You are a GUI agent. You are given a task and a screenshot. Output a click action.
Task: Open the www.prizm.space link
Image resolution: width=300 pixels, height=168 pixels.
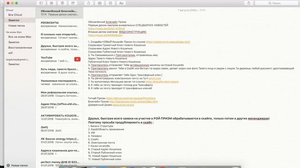[x=123, y=105]
